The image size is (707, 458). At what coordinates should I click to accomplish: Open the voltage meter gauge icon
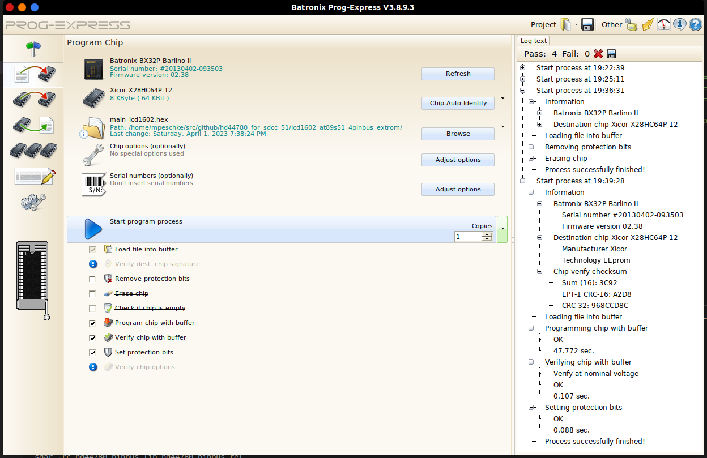coord(663,24)
